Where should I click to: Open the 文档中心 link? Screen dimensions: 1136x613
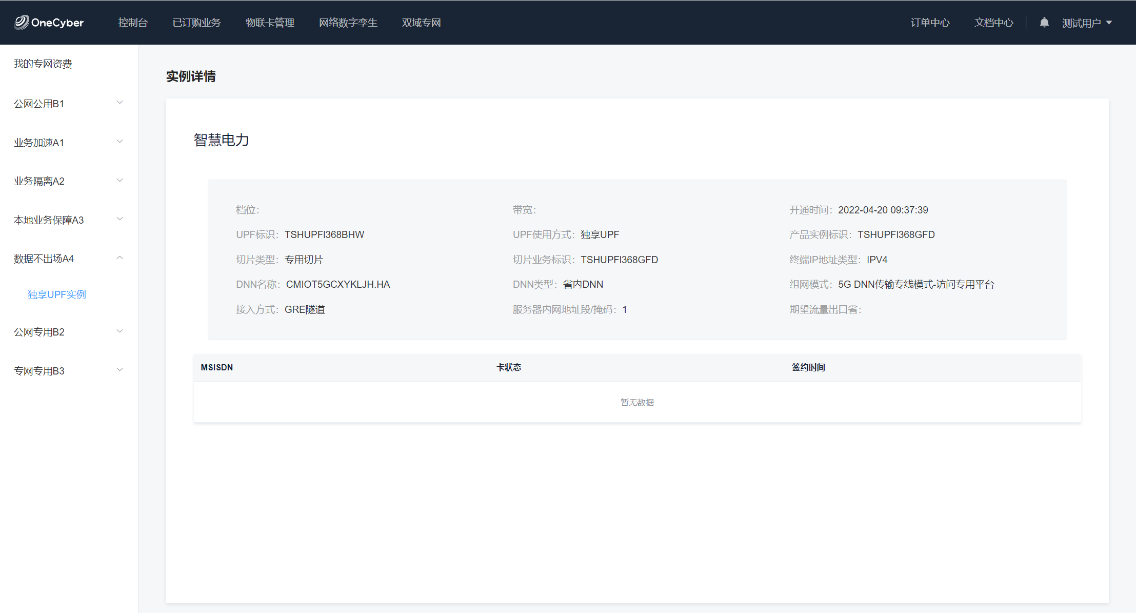(x=993, y=23)
